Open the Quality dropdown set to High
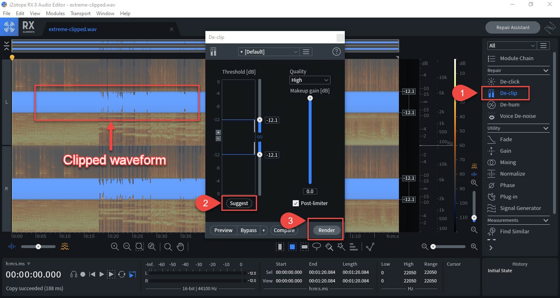 310,80
